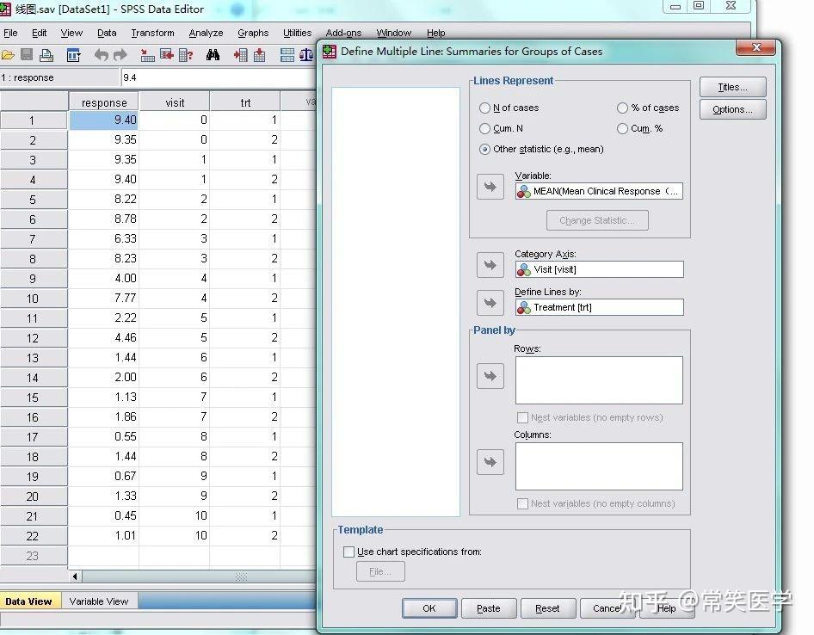The image size is (814, 635).
Task: Click the Paste button
Action: pos(489,608)
